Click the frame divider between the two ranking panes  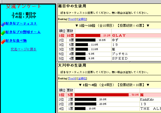click(109, 62)
